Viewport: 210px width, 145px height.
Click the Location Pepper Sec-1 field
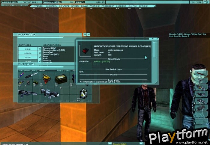21,2
